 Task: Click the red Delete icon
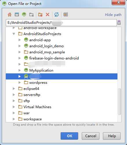pos(48,14)
